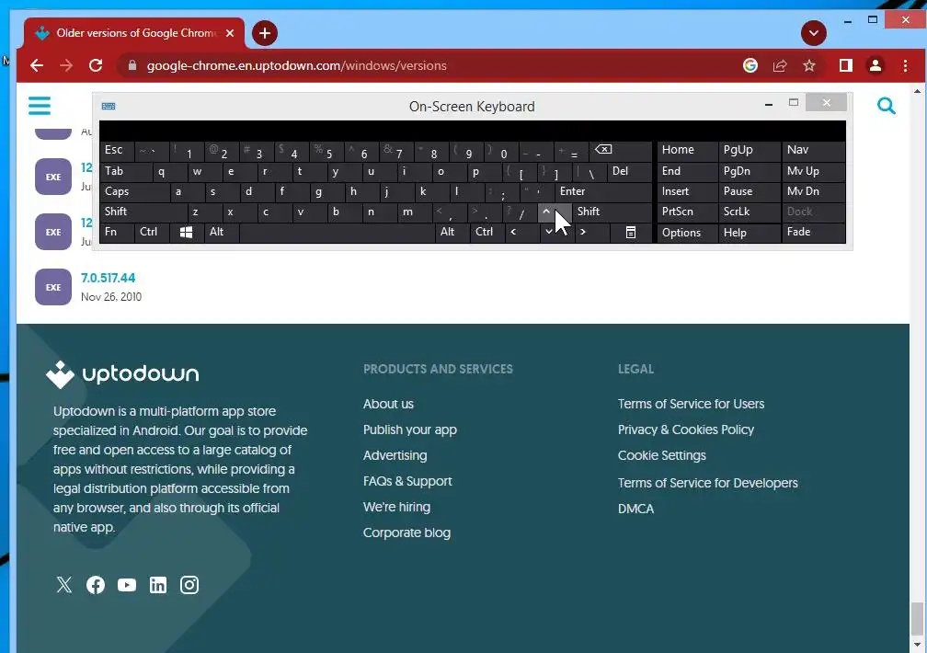Close the Older versions of Google Chrome tab
The height and width of the screenshot is (653, 927).
(x=230, y=33)
